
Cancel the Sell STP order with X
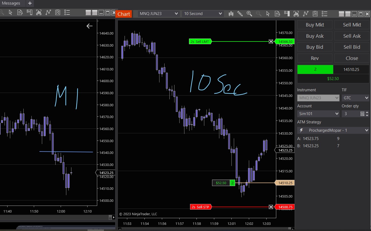[x=271, y=207]
